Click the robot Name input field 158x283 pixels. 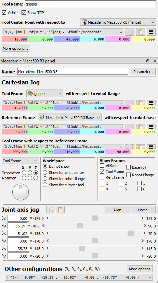73,72
